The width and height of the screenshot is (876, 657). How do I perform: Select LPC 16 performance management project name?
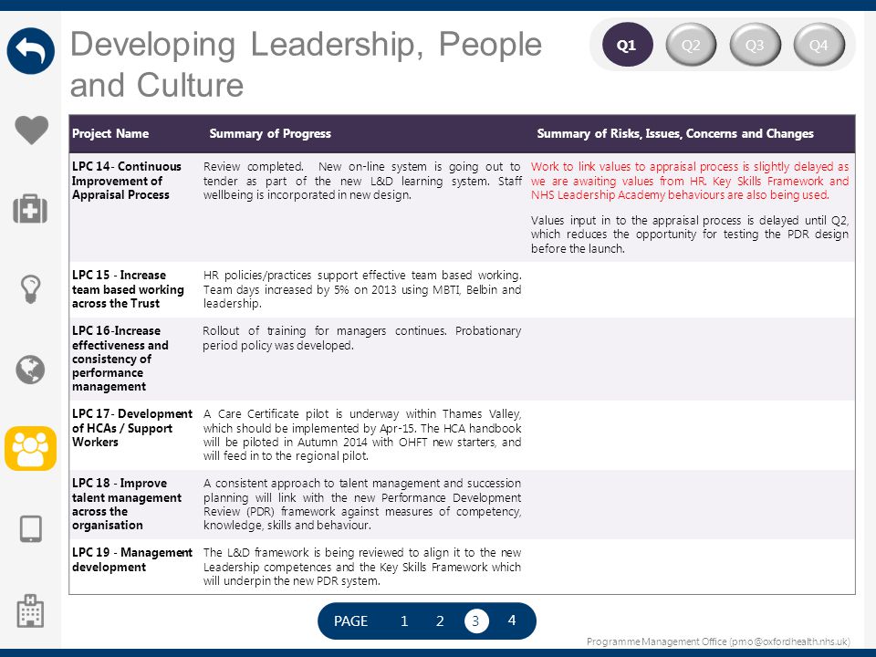click(120, 359)
